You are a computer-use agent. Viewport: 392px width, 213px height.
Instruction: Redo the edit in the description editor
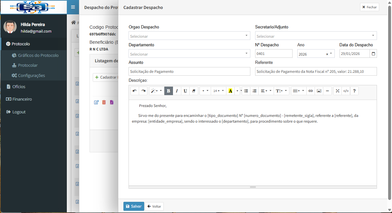pos(143,91)
